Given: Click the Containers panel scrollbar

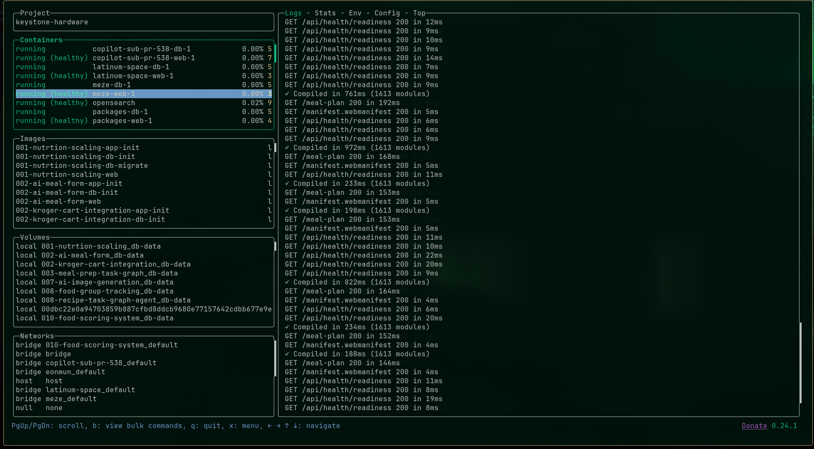Looking at the screenshot, I should pos(275,53).
